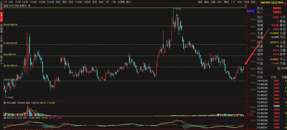The height and width of the screenshot is (130, 287).
Task: Click the 6764 high price marker
Action: coord(178,9)
